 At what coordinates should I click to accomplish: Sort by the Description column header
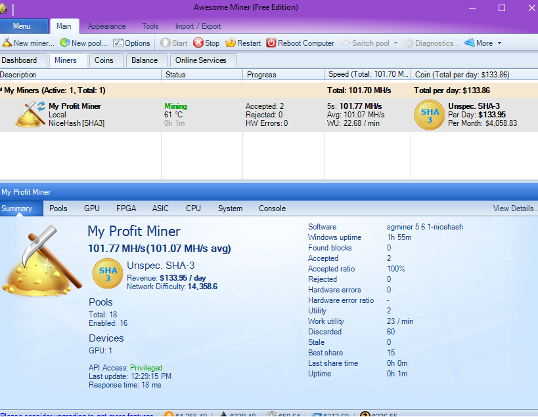pos(80,75)
